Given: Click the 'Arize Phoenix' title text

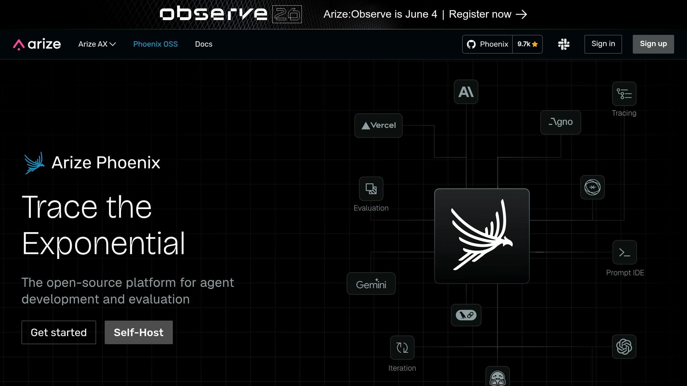Looking at the screenshot, I should click(106, 163).
